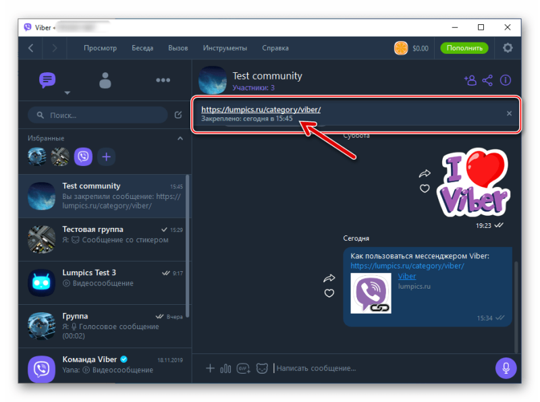The height and width of the screenshot is (402, 540).
Task: Open the contacts tab icon
Action: point(105,80)
